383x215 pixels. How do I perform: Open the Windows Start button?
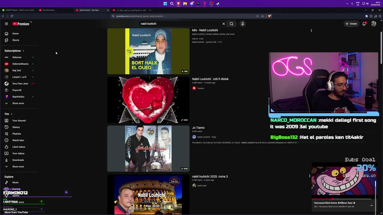(165, 4)
